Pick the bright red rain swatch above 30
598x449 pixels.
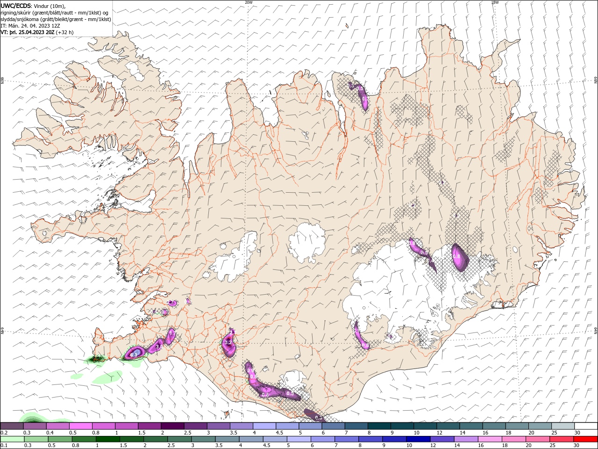pyautogui.click(x=586, y=439)
